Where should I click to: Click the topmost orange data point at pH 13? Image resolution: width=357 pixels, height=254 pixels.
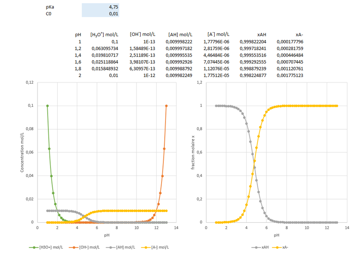click(x=166, y=106)
